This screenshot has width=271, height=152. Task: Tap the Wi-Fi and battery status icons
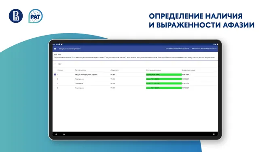(215, 44)
